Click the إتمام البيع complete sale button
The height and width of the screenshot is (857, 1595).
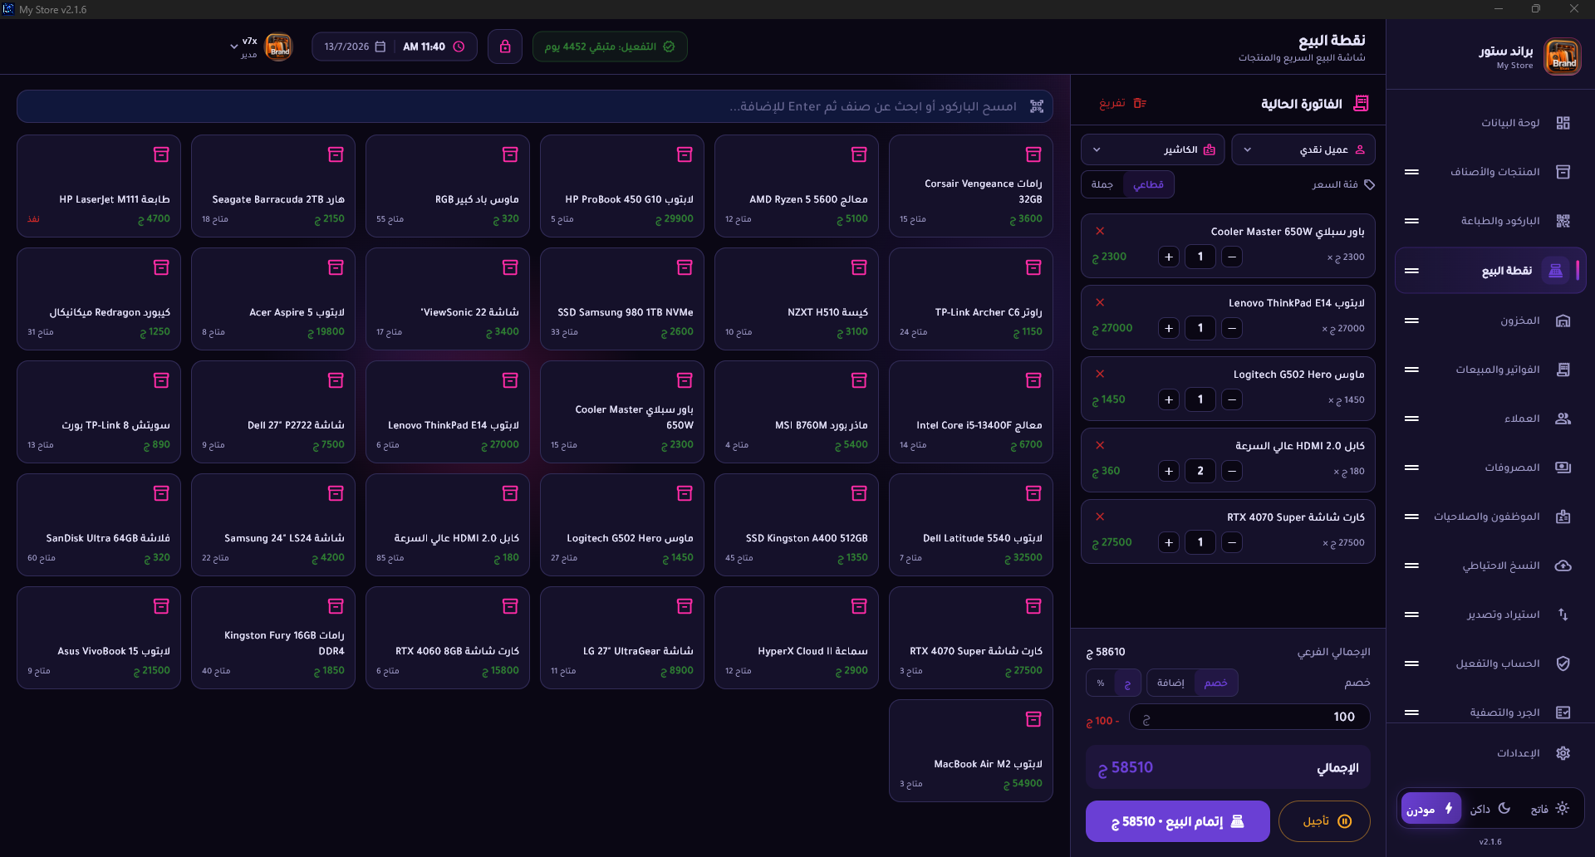[1177, 821]
